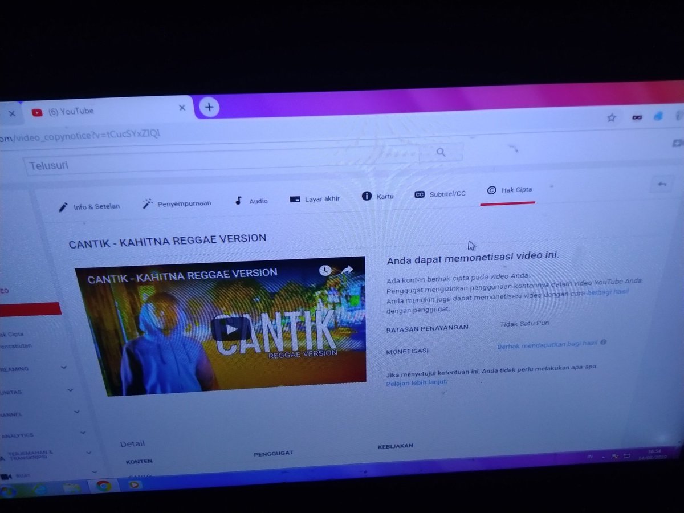Open File Explorer from taskbar
The image size is (684, 513).
point(72,488)
